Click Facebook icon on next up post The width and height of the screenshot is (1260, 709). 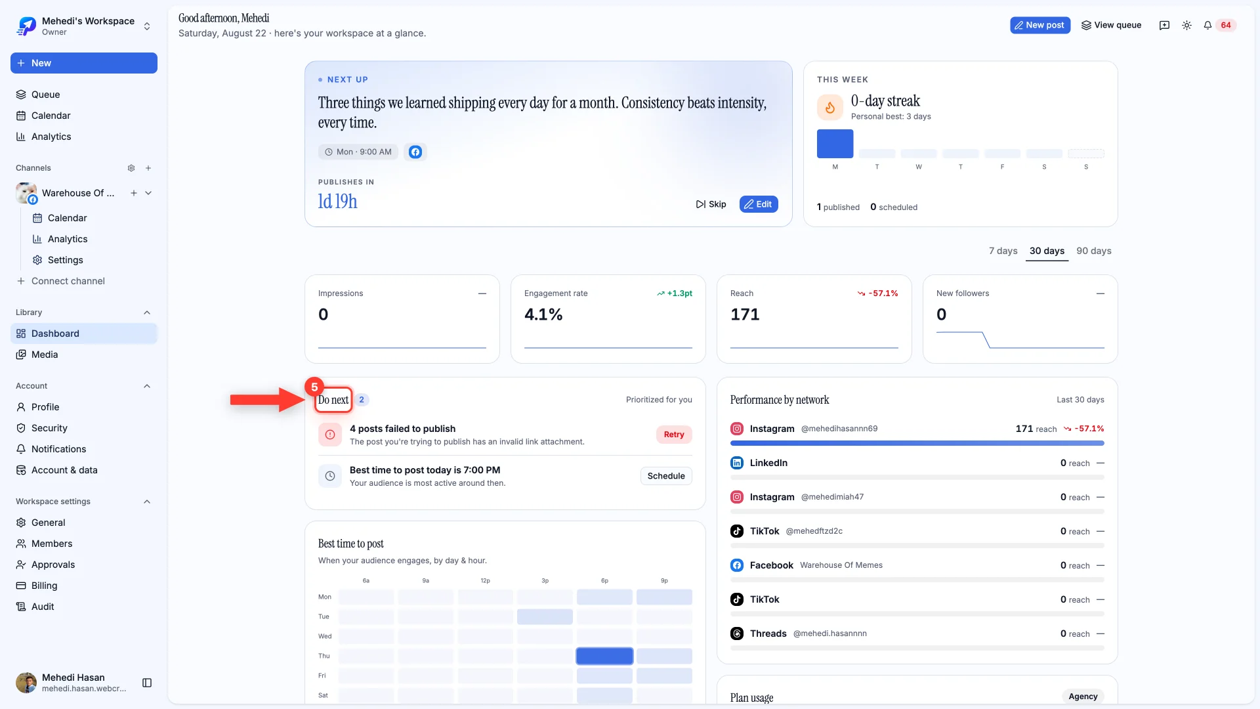415,152
